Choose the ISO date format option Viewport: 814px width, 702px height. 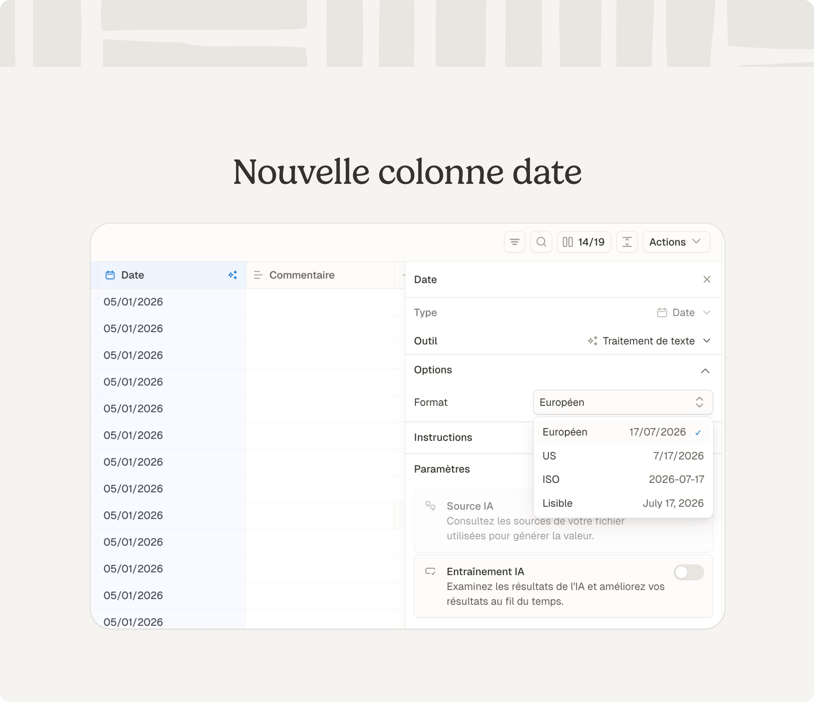(x=623, y=479)
